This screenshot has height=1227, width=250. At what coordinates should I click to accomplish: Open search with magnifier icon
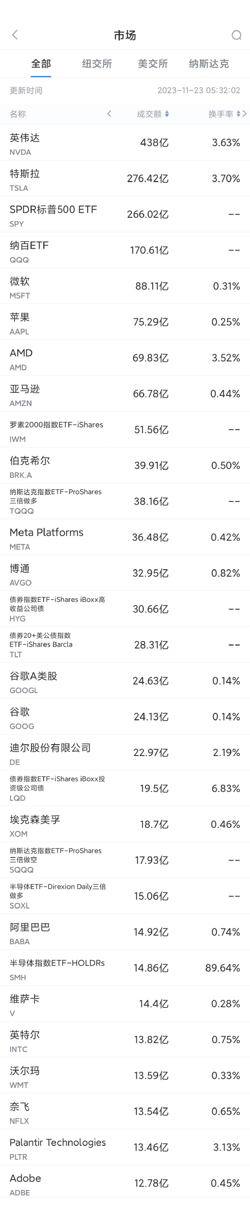[236, 35]
